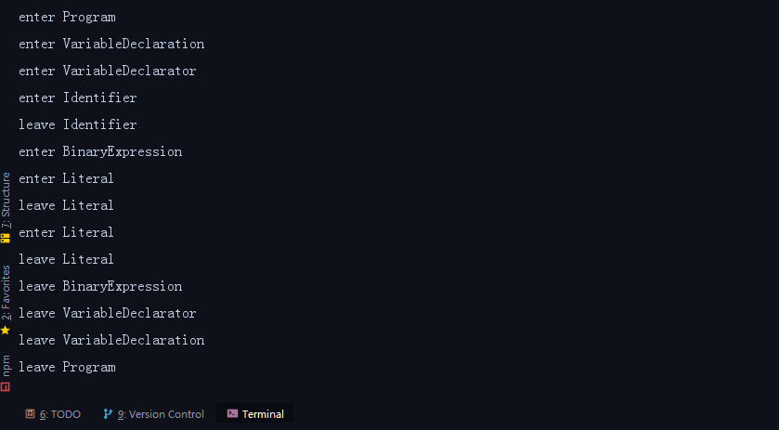The height and width of the screenshot is (430, 779).
Task: Click the yellow Structure panel icon
Action: [6, 238]
